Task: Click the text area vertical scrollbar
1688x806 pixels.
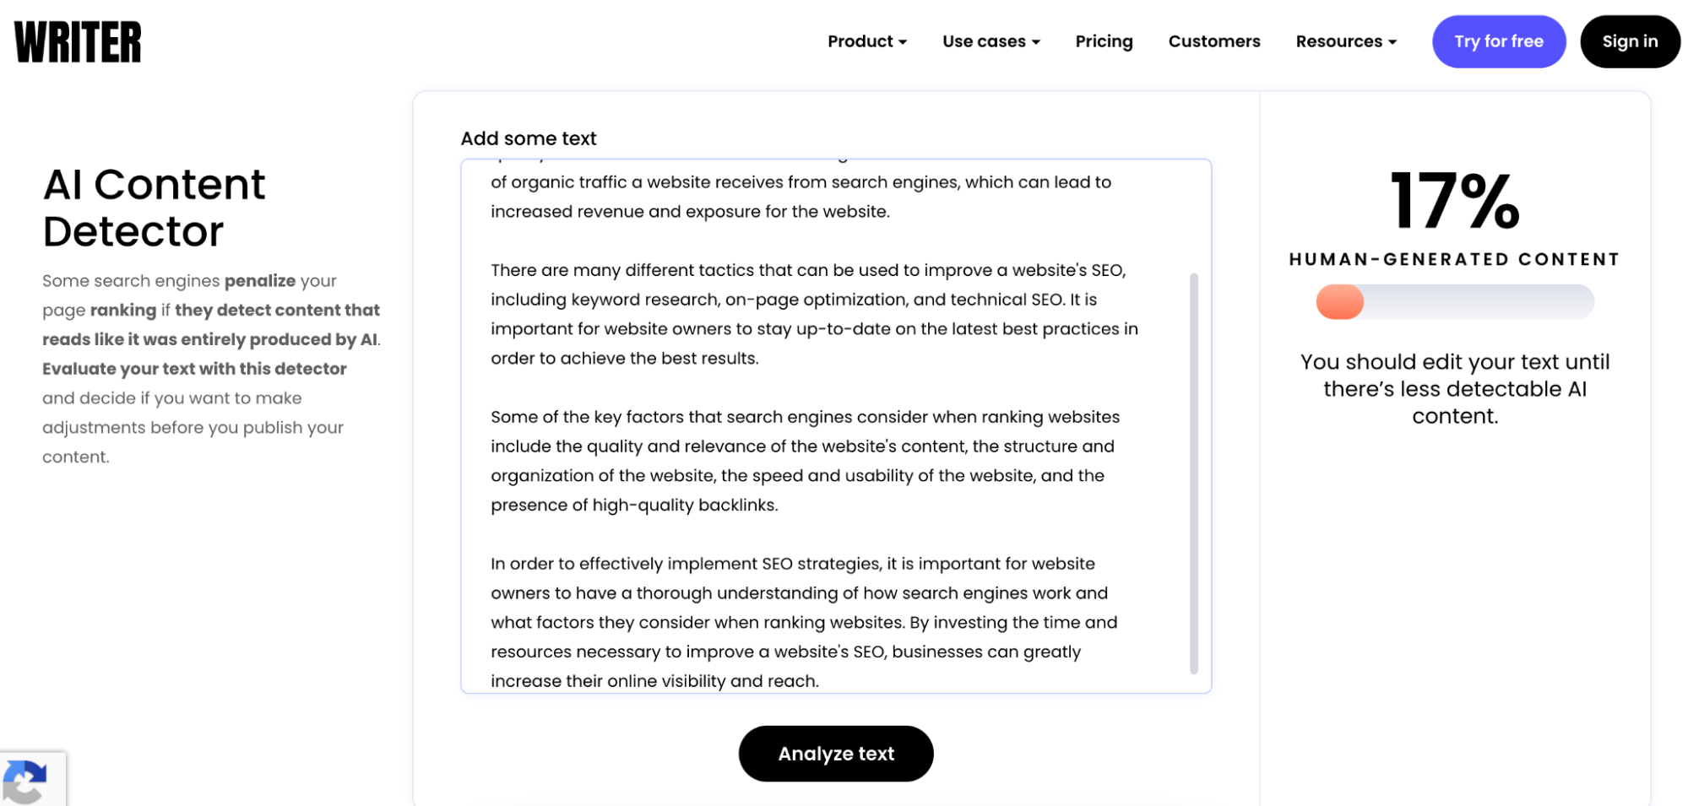Action: tap(1193, 473)
